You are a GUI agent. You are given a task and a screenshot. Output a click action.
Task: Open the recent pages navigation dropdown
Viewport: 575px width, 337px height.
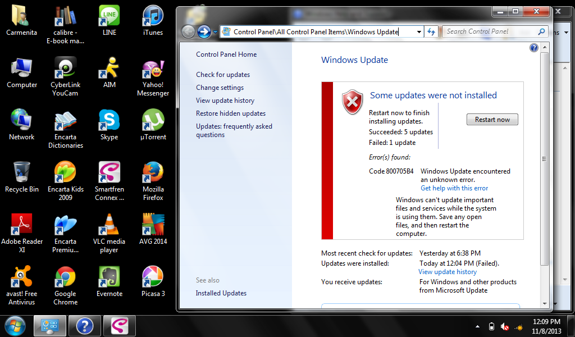(215, 32)
